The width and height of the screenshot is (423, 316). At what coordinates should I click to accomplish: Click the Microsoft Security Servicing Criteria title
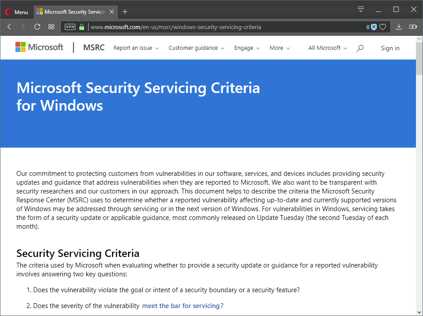[138, 97]
